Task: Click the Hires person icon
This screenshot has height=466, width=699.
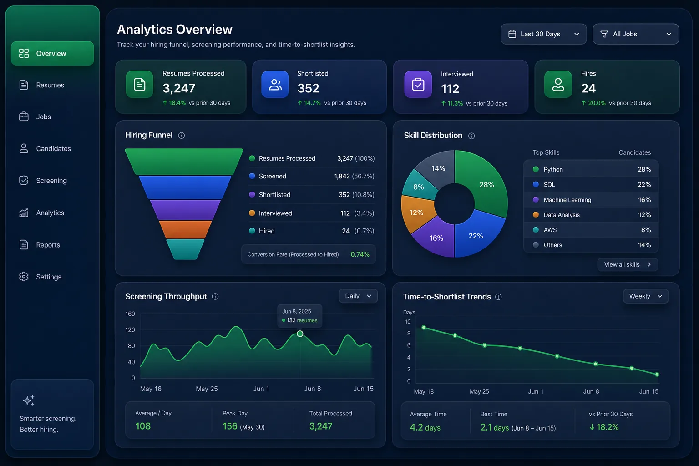Action: coord(558,84)
